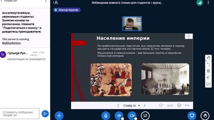Go to the next slide
This screenshot has width=214, height=120.
[145, 106]
